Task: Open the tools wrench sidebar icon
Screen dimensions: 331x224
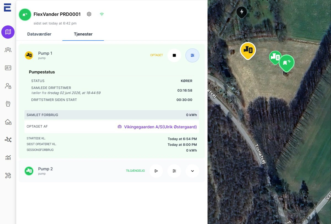Action: 8,176
